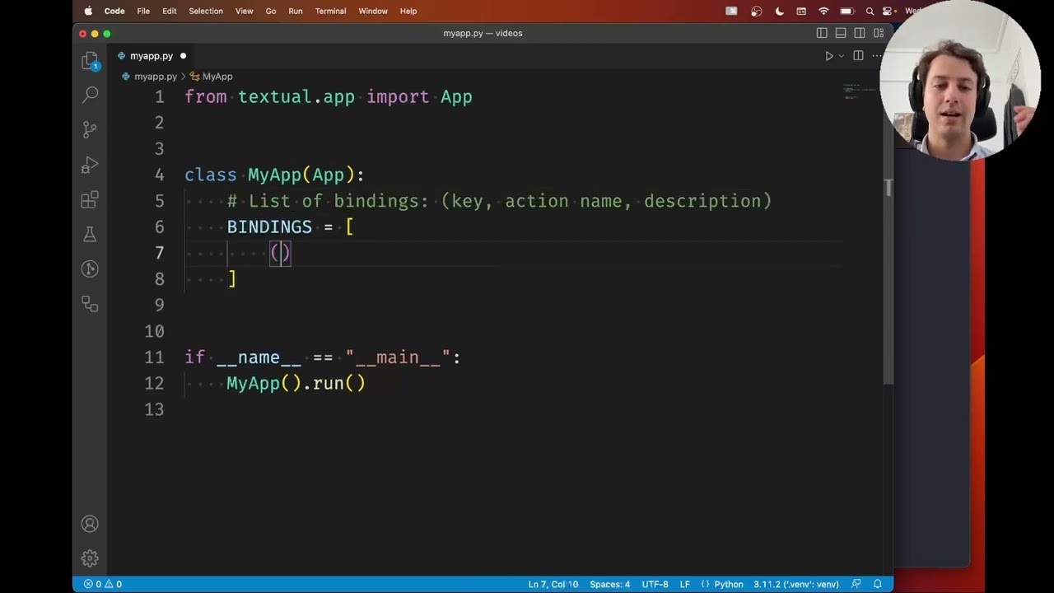Toggle the bottom panel layout icon
The width and height of the screenshot is (1054, 593).
click(841, 33)
